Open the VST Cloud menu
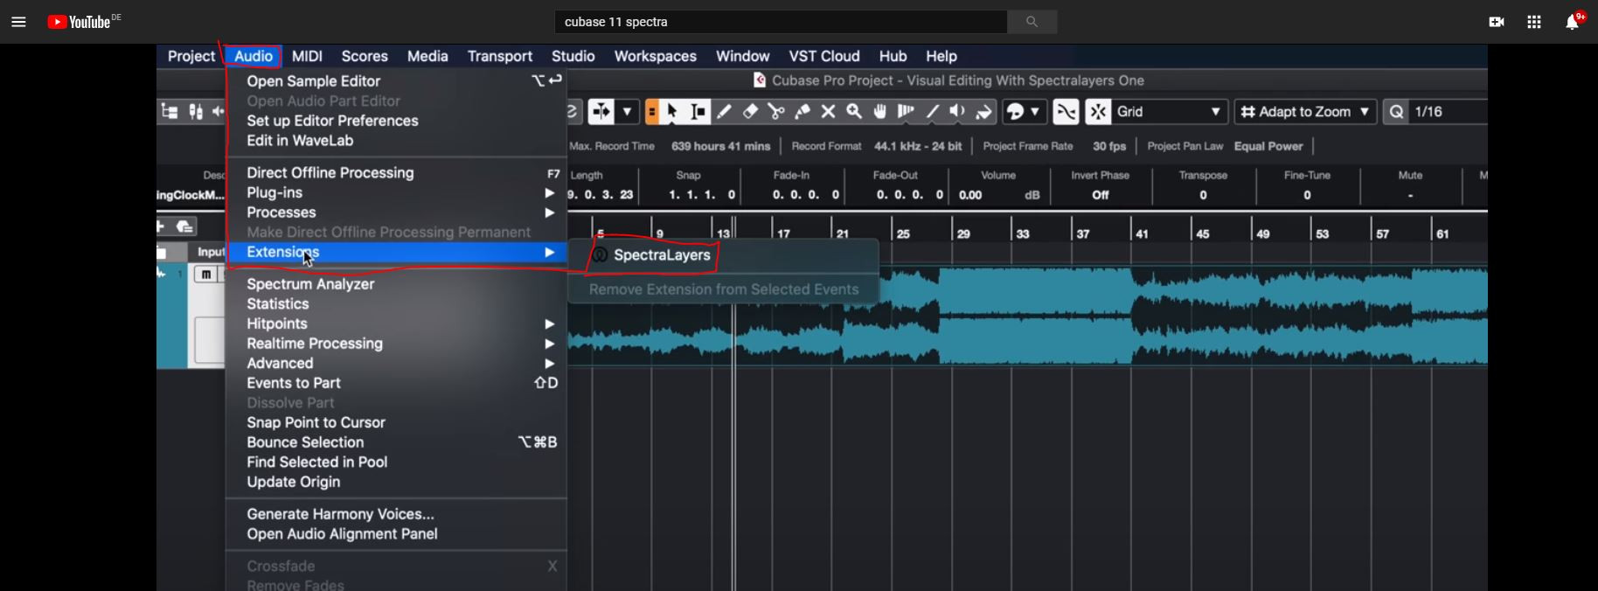This screenshot has width=1598, height=591. click(x=824, y=56)
